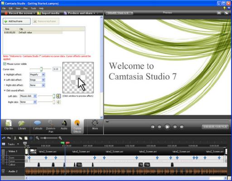
Task: Click the Remove keyframe button
Action: coord(45,21)
